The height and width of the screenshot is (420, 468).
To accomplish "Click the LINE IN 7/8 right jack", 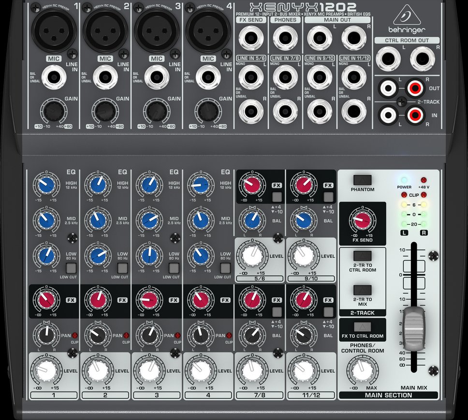I will (x=285, y=112).
